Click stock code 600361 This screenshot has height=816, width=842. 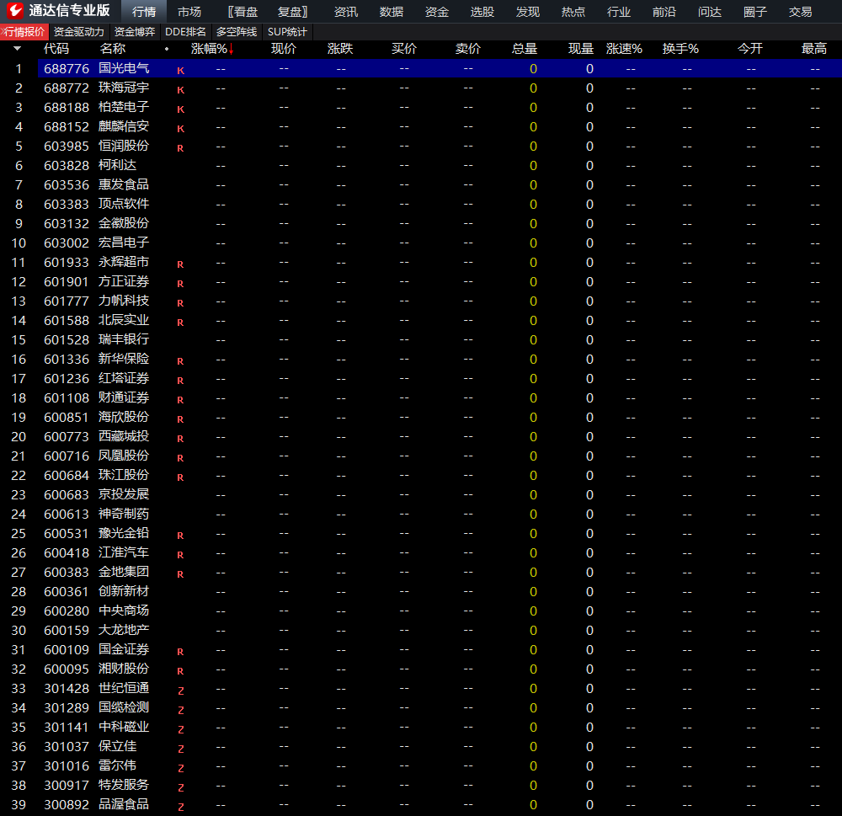(x=67, y=591)
